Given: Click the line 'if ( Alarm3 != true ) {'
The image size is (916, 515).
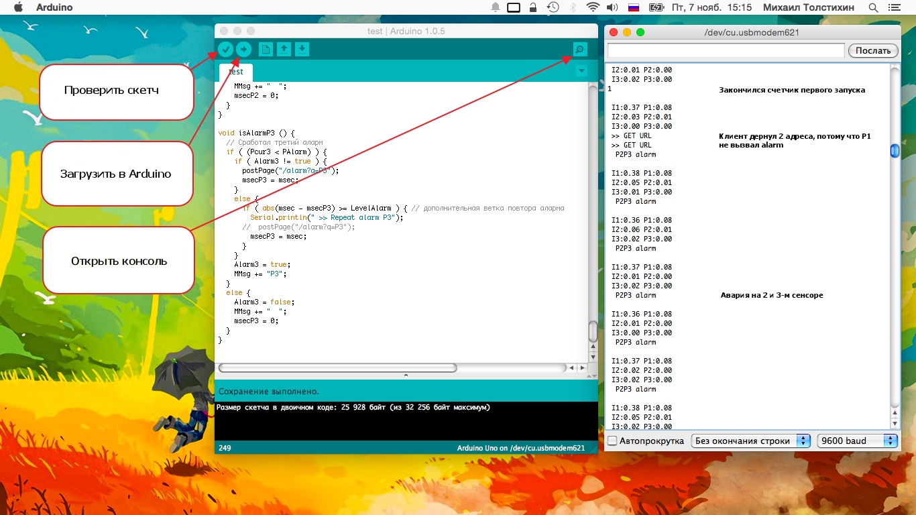Looking at the screenshot, I should (280, 161).
